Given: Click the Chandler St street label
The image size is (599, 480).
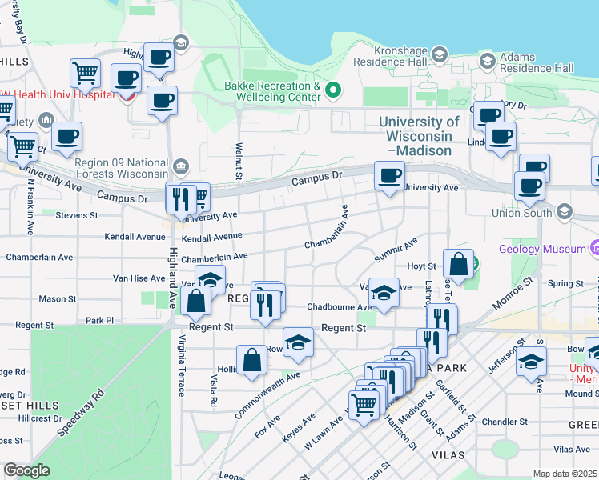Looking at the screenshot, I should (x=505, y=422).
